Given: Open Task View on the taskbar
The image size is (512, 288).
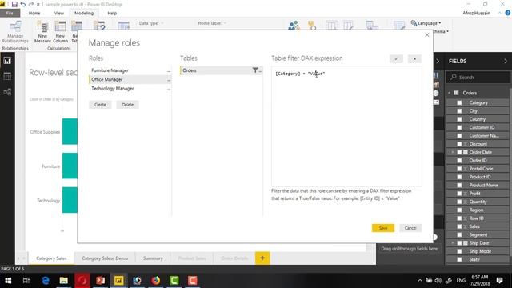Looking at the screenshot, I should (26, 281).
